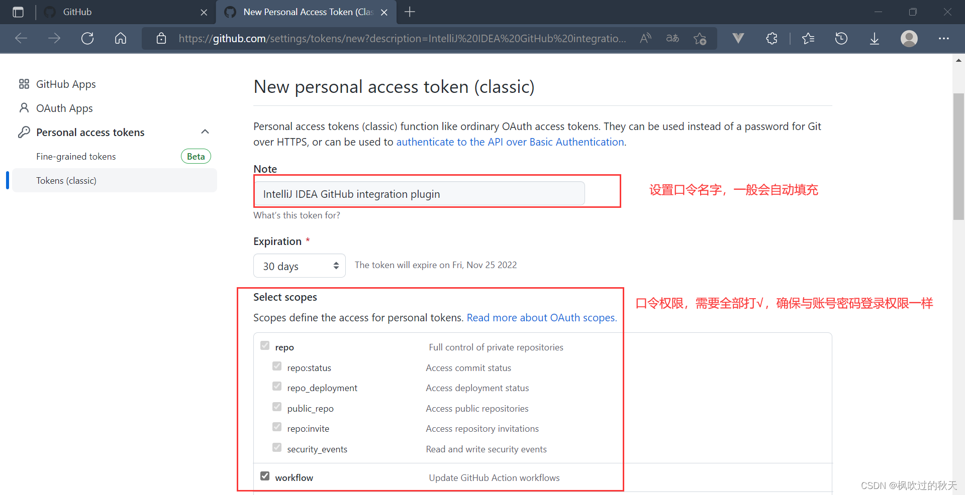
Task: Toggle the repo scope checkbox
Action: [x=265, y=346]
